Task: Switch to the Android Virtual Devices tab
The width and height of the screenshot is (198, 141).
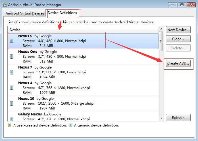Action: tap(25, 13)
